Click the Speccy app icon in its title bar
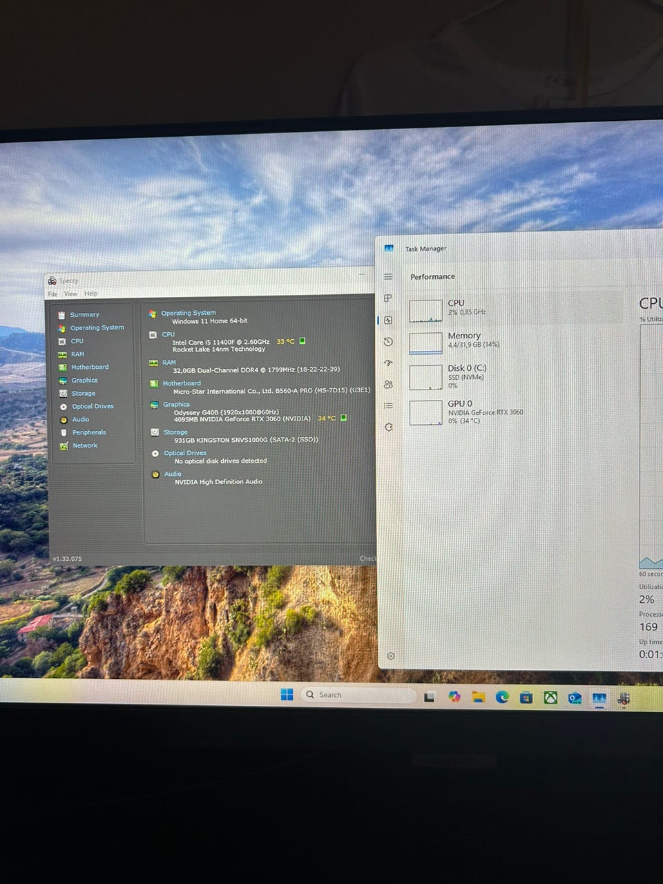The width and height of the screenshot is (663, 884). click(52, 280)
